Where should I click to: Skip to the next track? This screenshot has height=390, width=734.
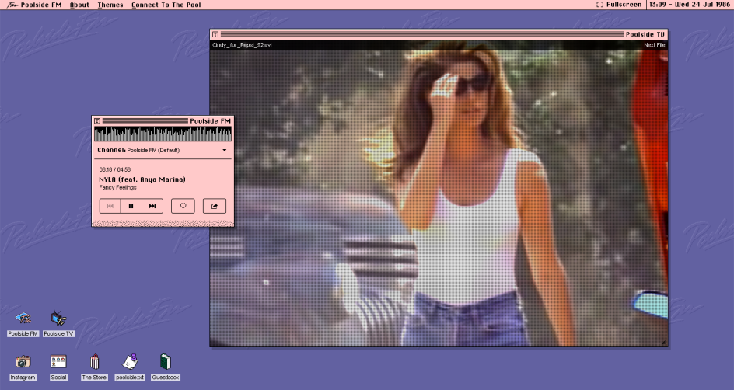tap(152, 206)
